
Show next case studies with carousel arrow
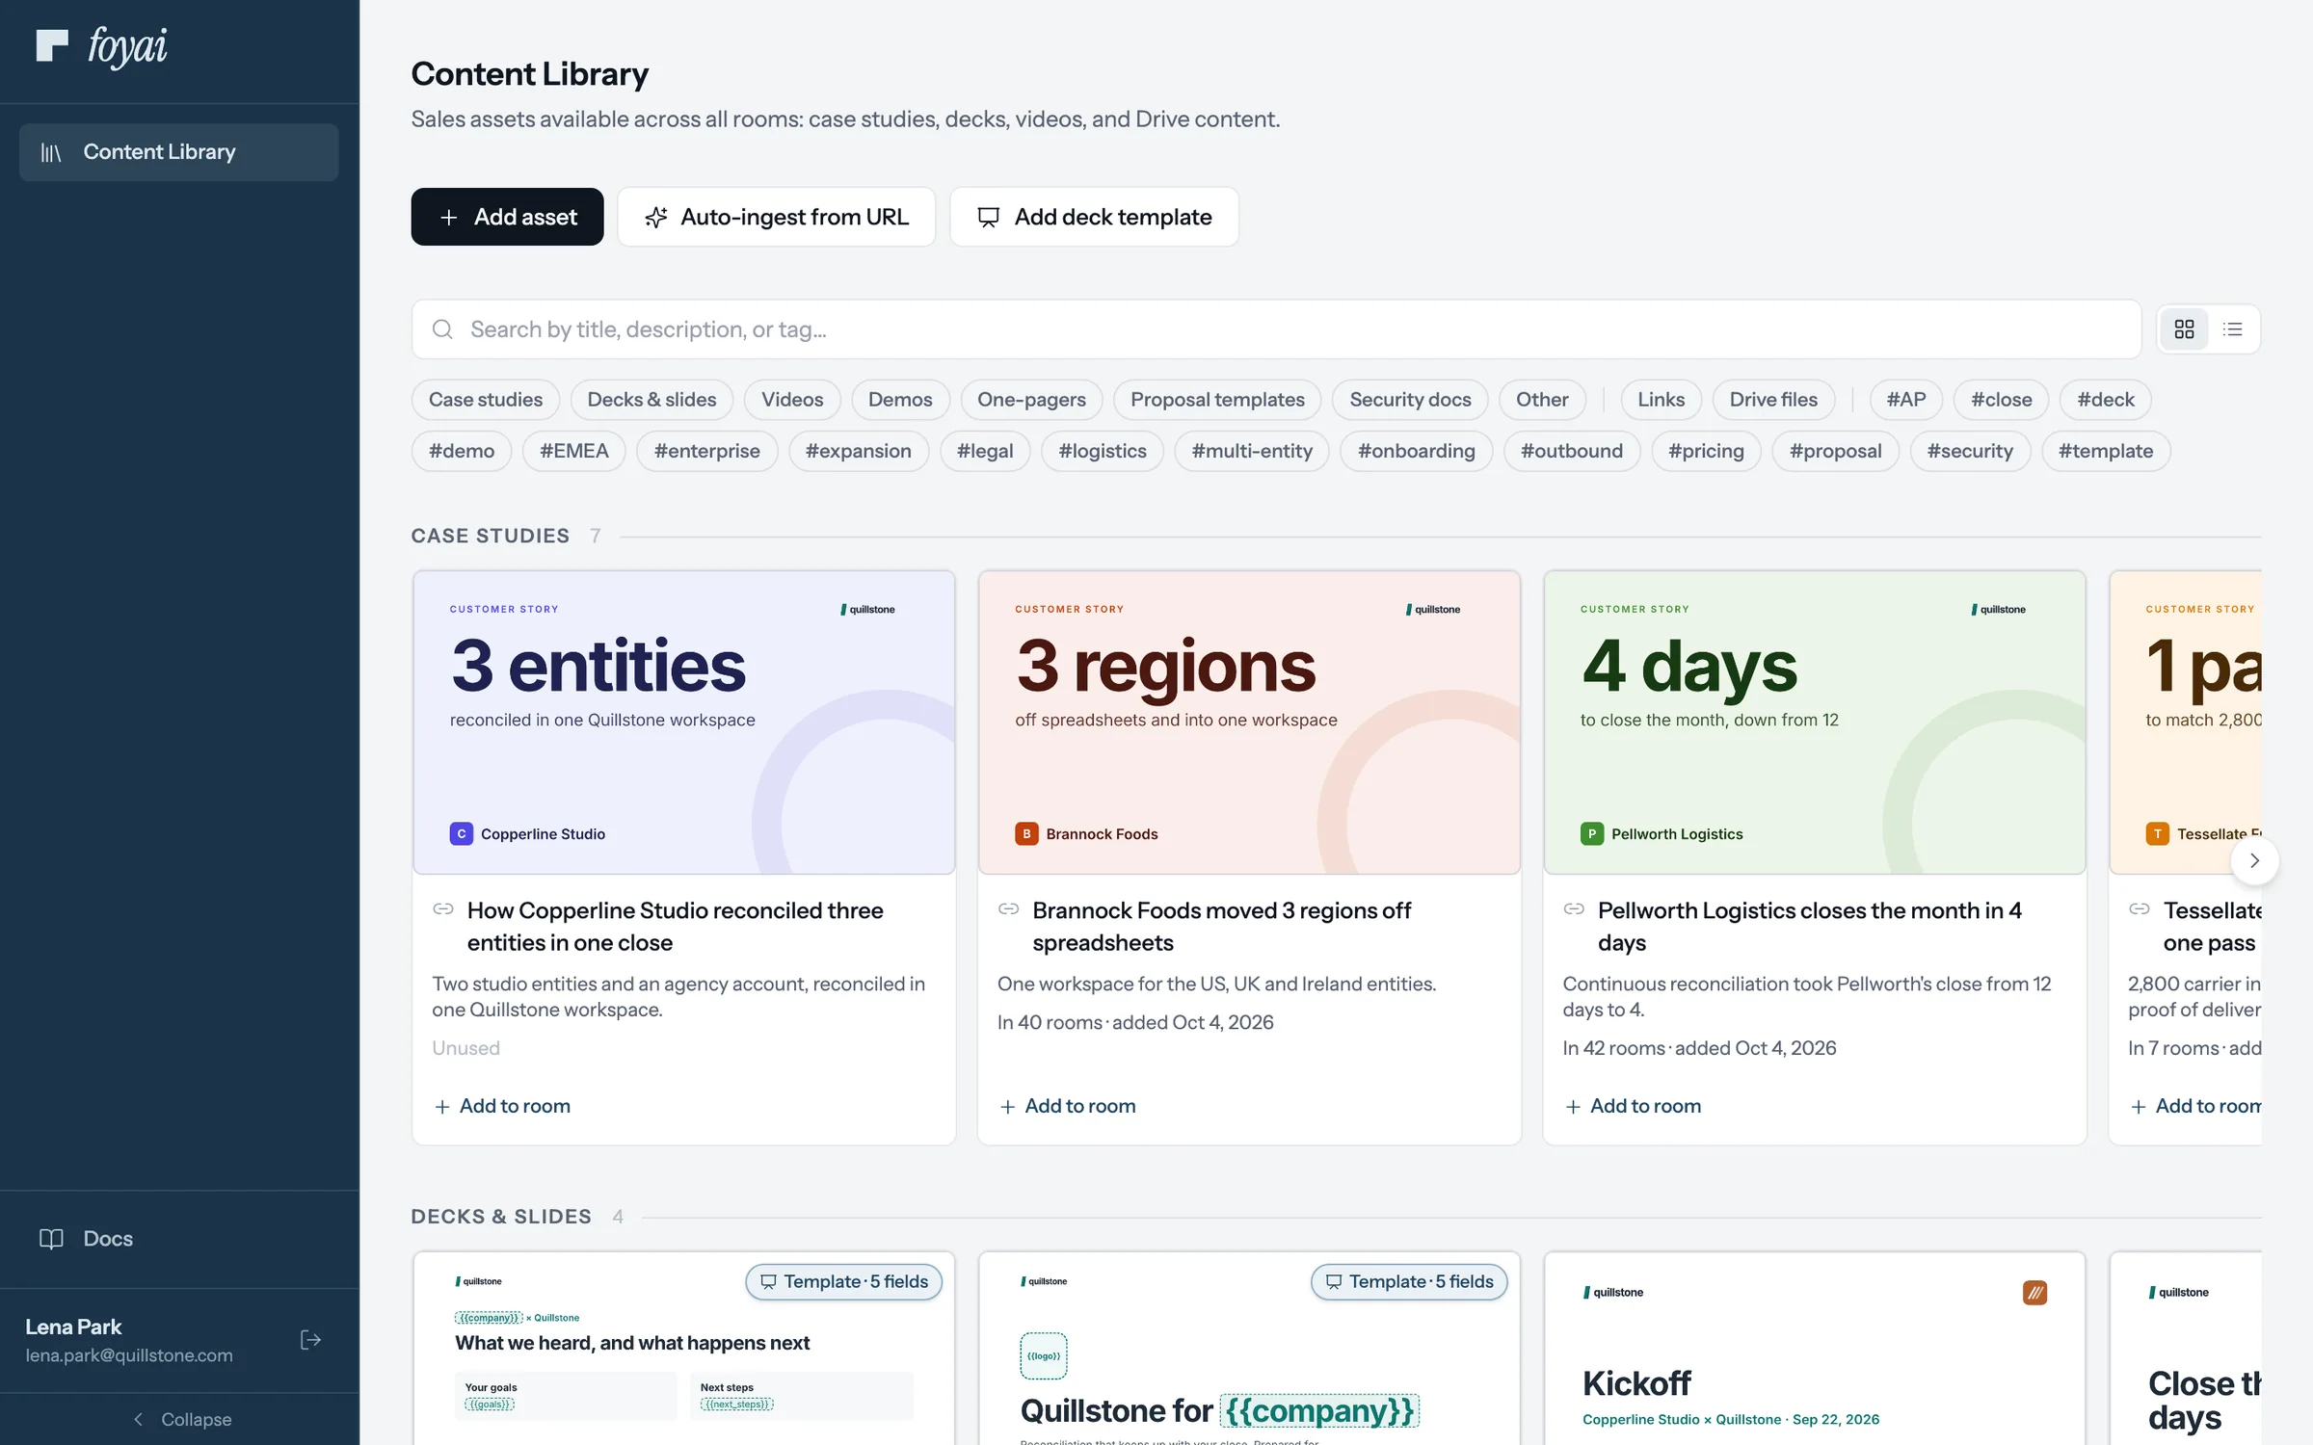pos(2254,860)
